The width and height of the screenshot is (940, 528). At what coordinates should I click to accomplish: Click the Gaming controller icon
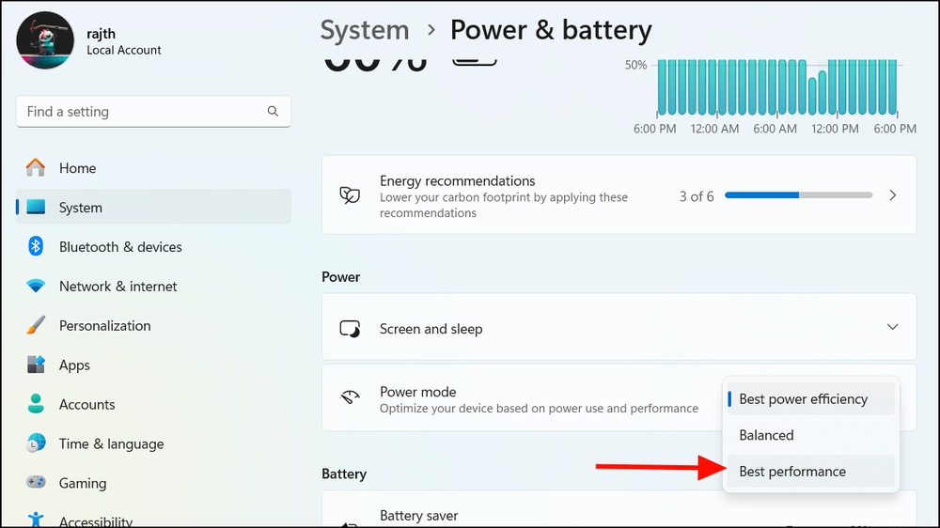coord(36,483)
